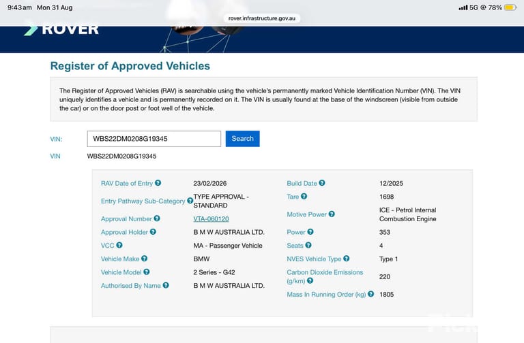Click ICE - Petrol Internal Combustion Engine text
Image resolution: width=524 pixels, height=343 pixels.
coord(408,214)
